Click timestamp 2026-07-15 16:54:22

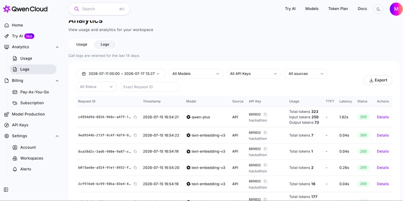click(160, 135)
